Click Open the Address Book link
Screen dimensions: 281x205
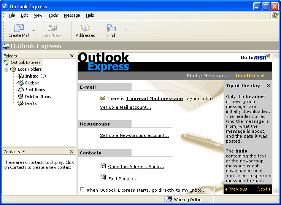click(x=136, y=167)
